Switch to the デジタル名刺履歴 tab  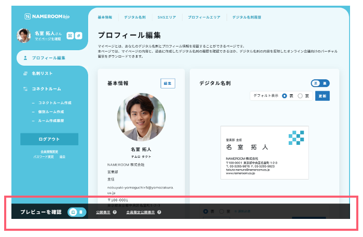246,17
